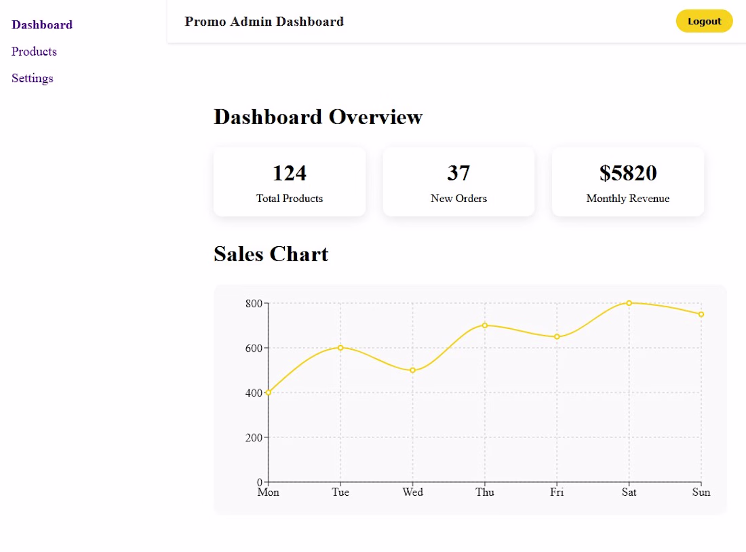Click the 800 y-axis label
This screenshot has height=552, width=746.
254,303
